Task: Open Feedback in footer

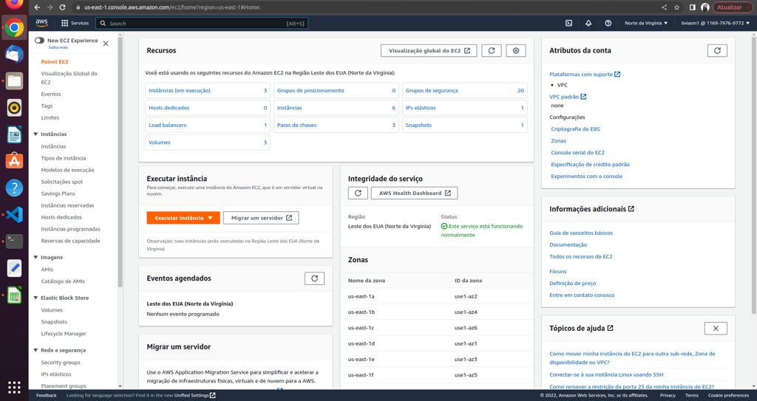Action: [47, 396]
